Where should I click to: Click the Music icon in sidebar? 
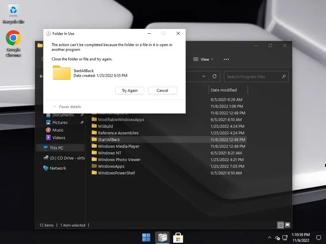pyautogui.click(x=48, y=130)
